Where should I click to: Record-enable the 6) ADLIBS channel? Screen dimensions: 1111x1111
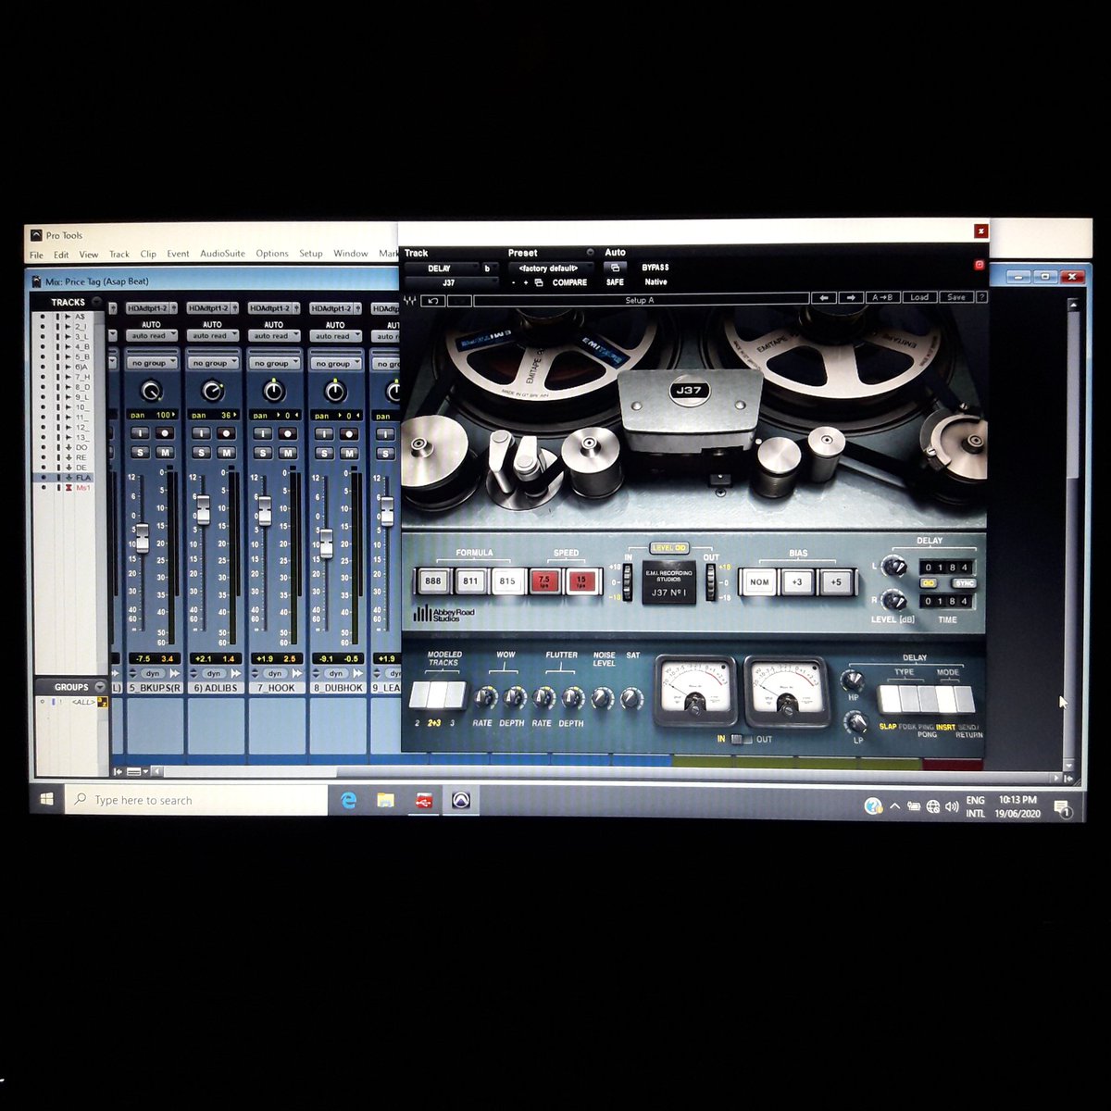click(x=225, y=432)
